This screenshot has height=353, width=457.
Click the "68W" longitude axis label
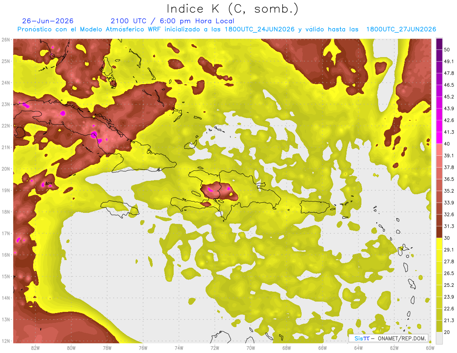(287, 348)
